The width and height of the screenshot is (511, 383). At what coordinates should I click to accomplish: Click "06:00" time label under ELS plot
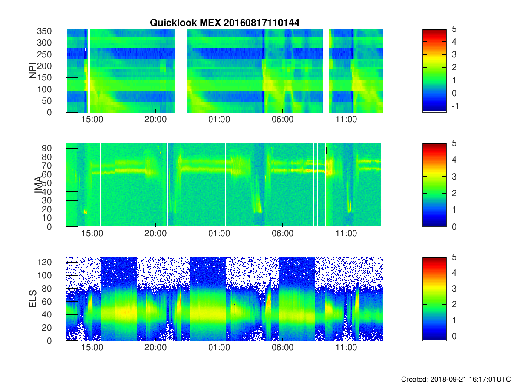point(283,348)
